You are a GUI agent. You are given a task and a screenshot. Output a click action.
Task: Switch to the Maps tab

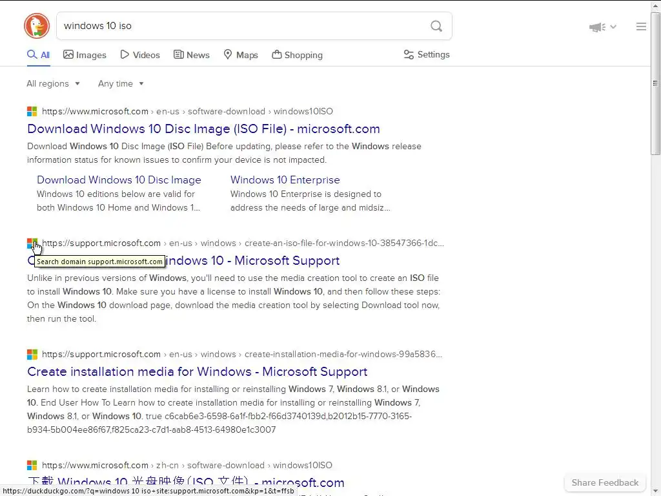click(241, 55)
